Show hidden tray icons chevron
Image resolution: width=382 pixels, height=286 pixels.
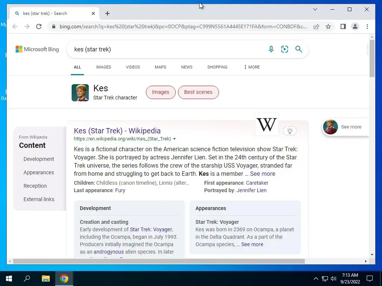pos(316,279)
